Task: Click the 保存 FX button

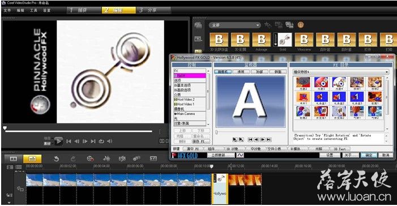Action: click(x=201, y=141)
